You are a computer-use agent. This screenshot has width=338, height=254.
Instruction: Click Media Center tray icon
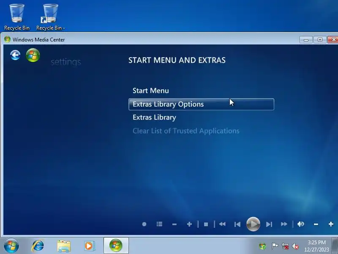(x=262, y=246)
